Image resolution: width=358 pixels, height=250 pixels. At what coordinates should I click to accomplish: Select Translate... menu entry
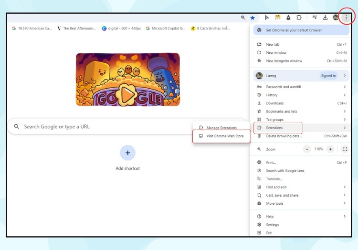point(301,179)
